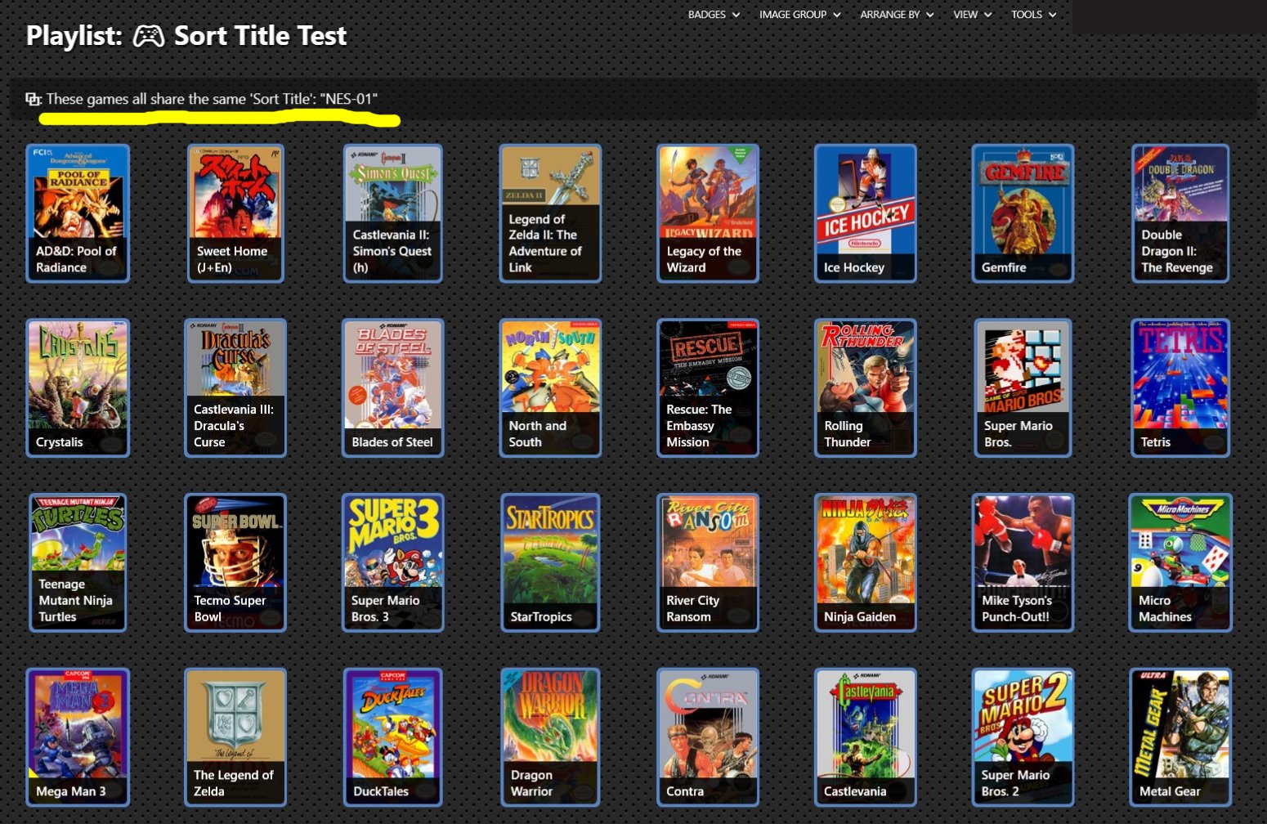
Task: Click the Contra game thumbnail
Action: (708, 737)
